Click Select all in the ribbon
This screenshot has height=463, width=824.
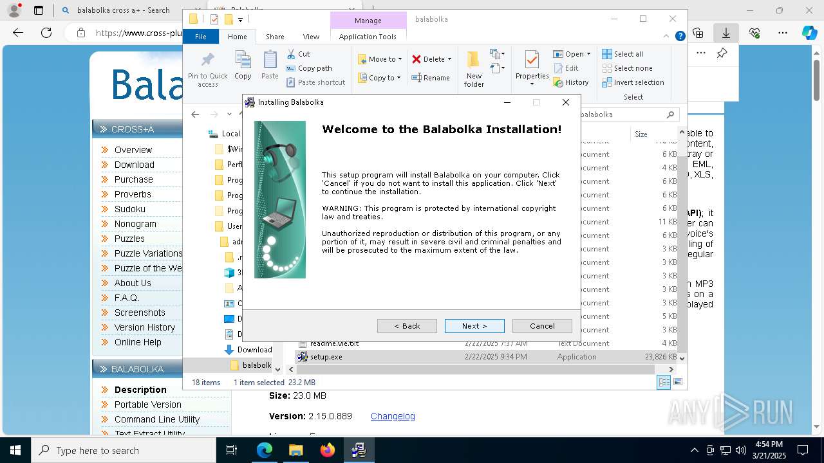pos(623,54)
